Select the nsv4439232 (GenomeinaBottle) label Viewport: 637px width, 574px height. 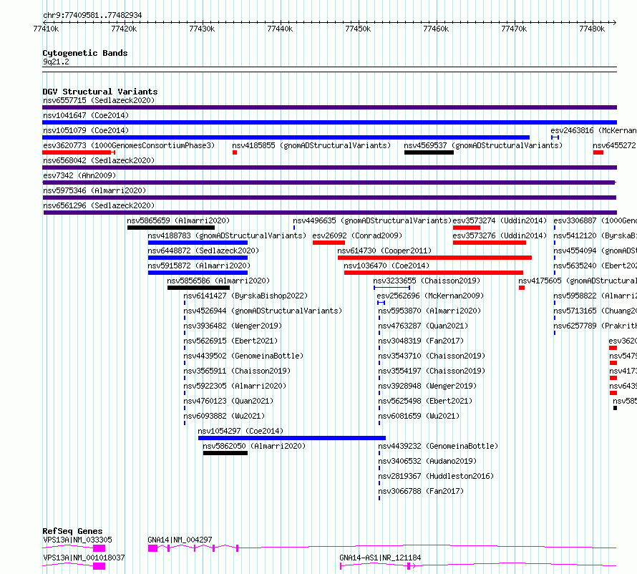click(x=438, y=447)
